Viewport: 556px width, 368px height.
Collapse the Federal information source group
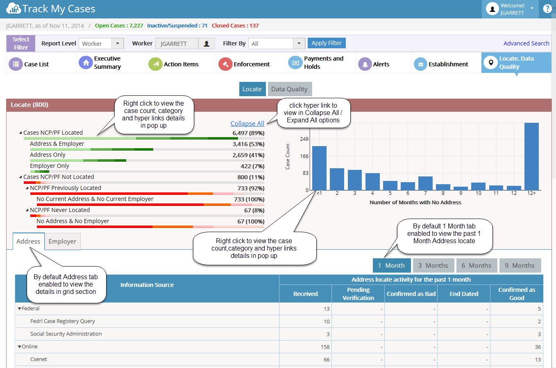pos(19,309)
